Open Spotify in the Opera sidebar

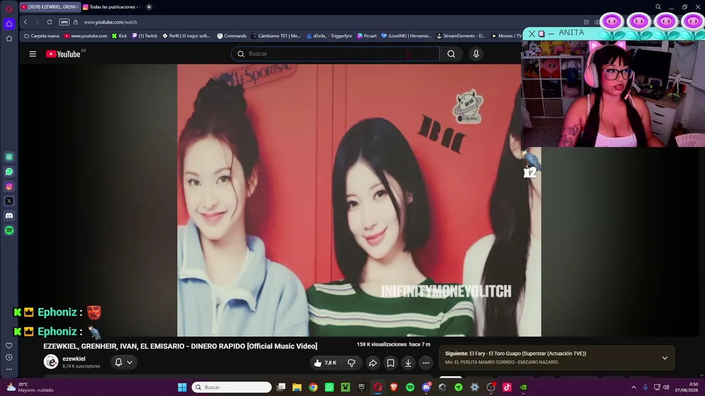pos(9,230)
